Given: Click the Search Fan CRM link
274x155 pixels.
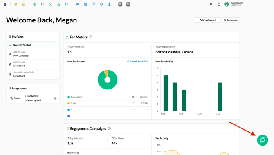Looking at the screenshot, I should point(137,62).
